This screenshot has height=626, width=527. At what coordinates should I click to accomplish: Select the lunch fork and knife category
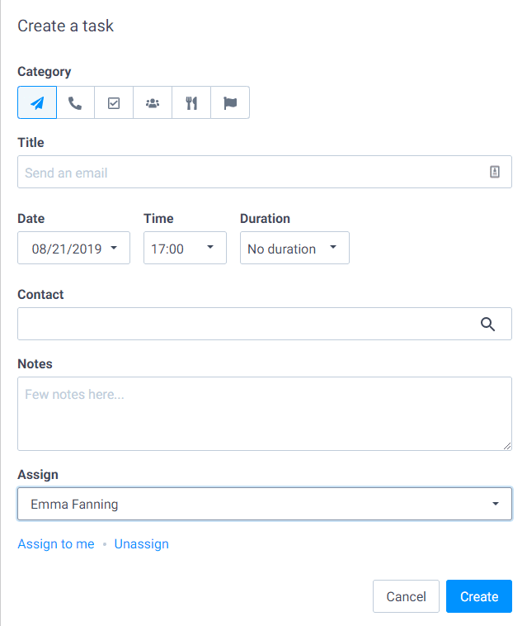tap(191, 102)
